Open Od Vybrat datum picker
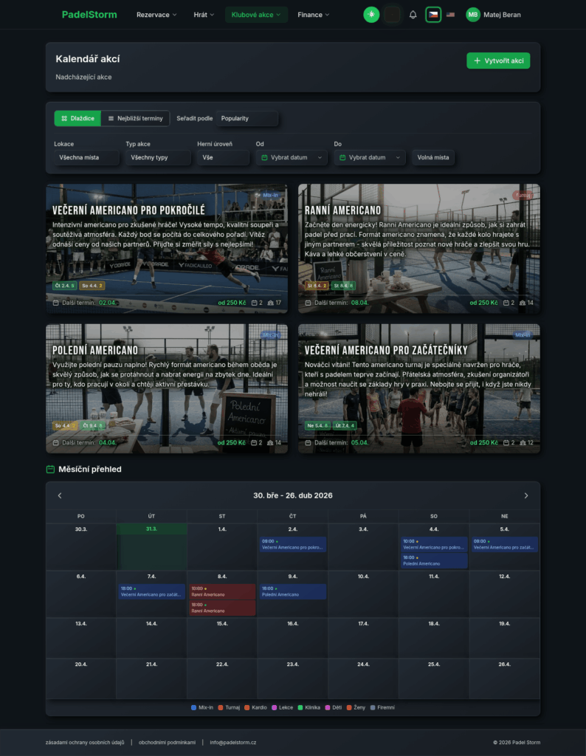This screenshot has width=586, height=756. click(292, 158)
